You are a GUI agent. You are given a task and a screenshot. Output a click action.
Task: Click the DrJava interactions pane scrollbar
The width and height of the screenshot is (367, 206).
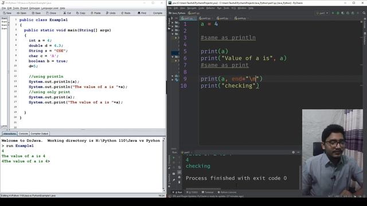pos(164,165)
